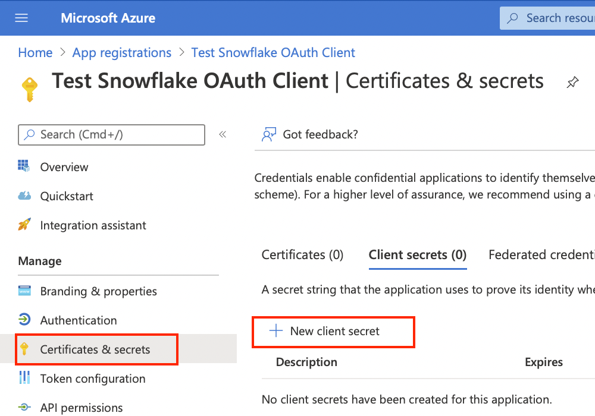
Task: Open the Azure portal hamburger menu
Action: (x=21, y=18)
